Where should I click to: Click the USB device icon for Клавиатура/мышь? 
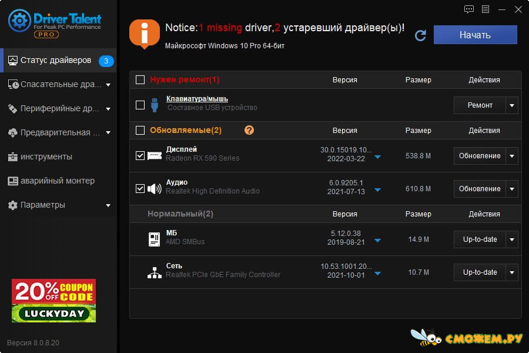155,105
